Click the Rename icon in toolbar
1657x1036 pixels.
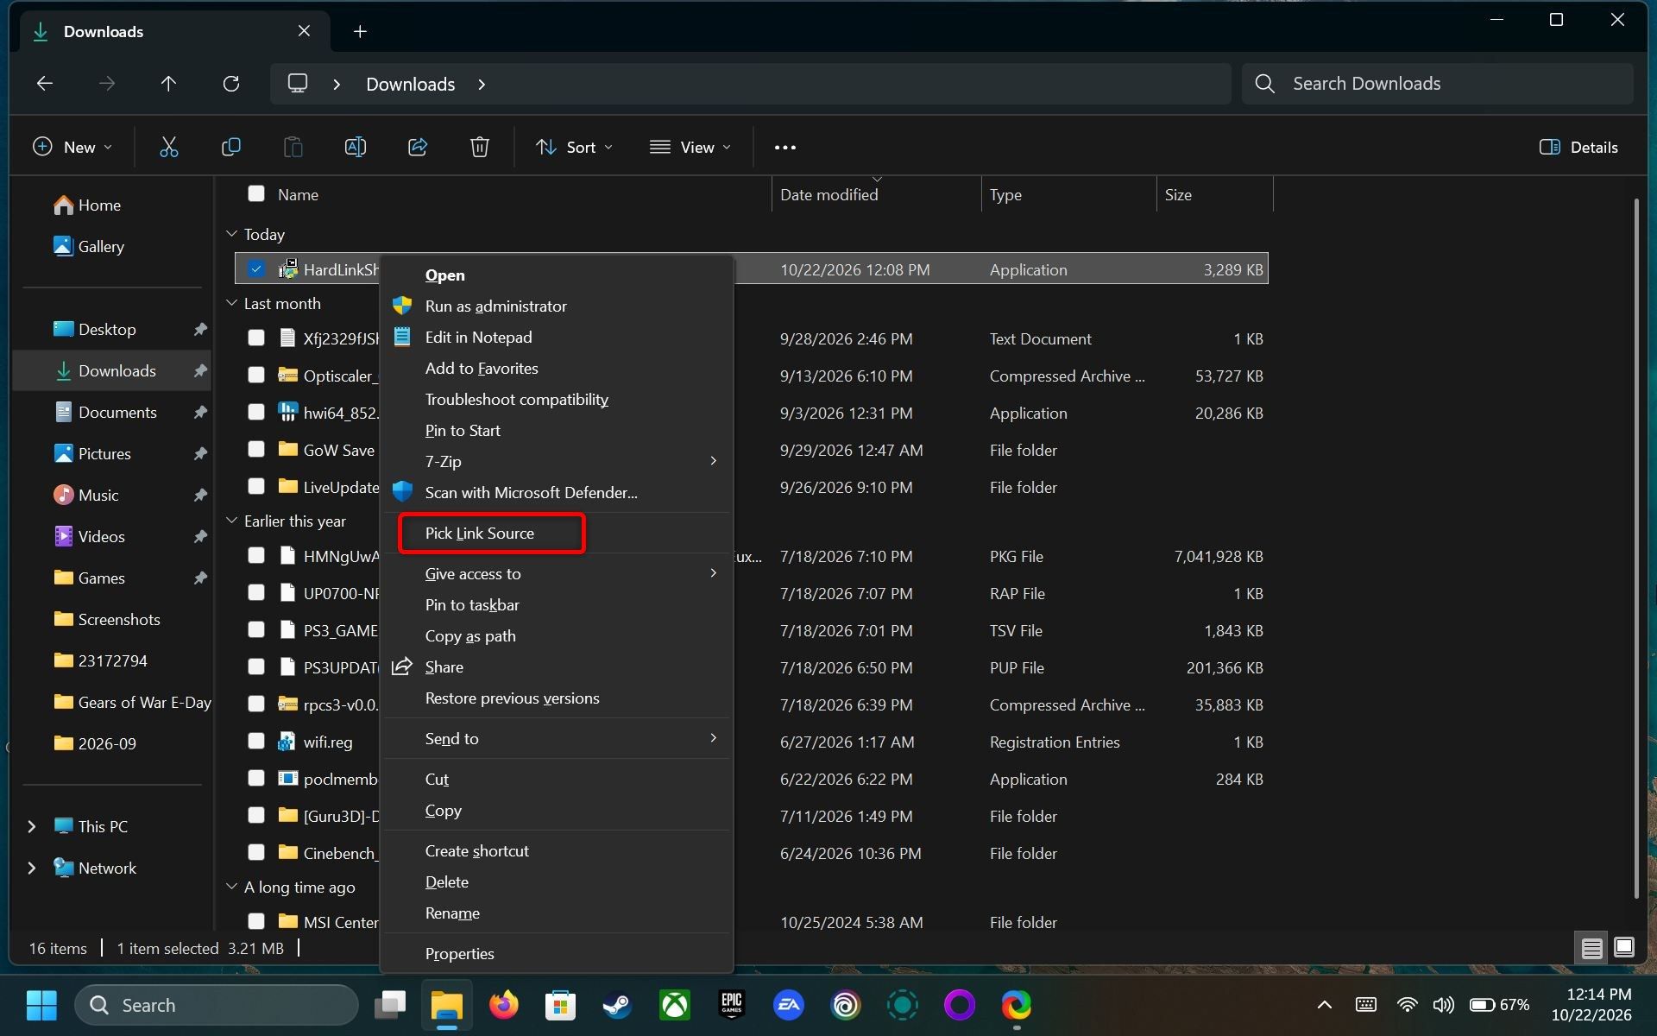[356, 147]
